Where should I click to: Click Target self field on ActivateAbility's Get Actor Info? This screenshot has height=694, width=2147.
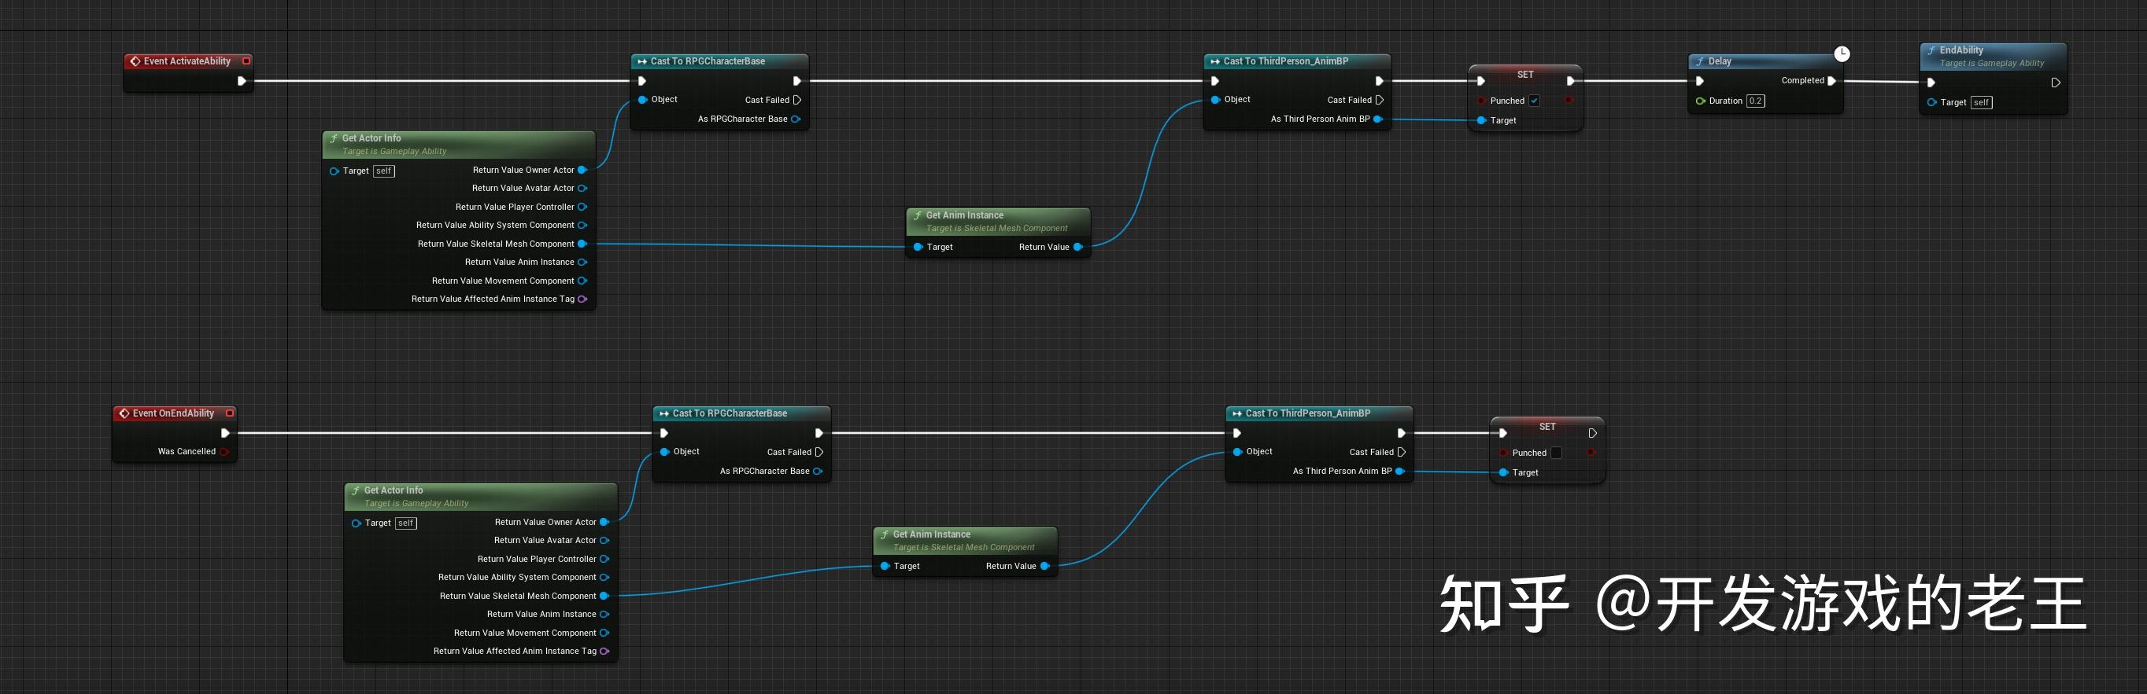[383, 171]
